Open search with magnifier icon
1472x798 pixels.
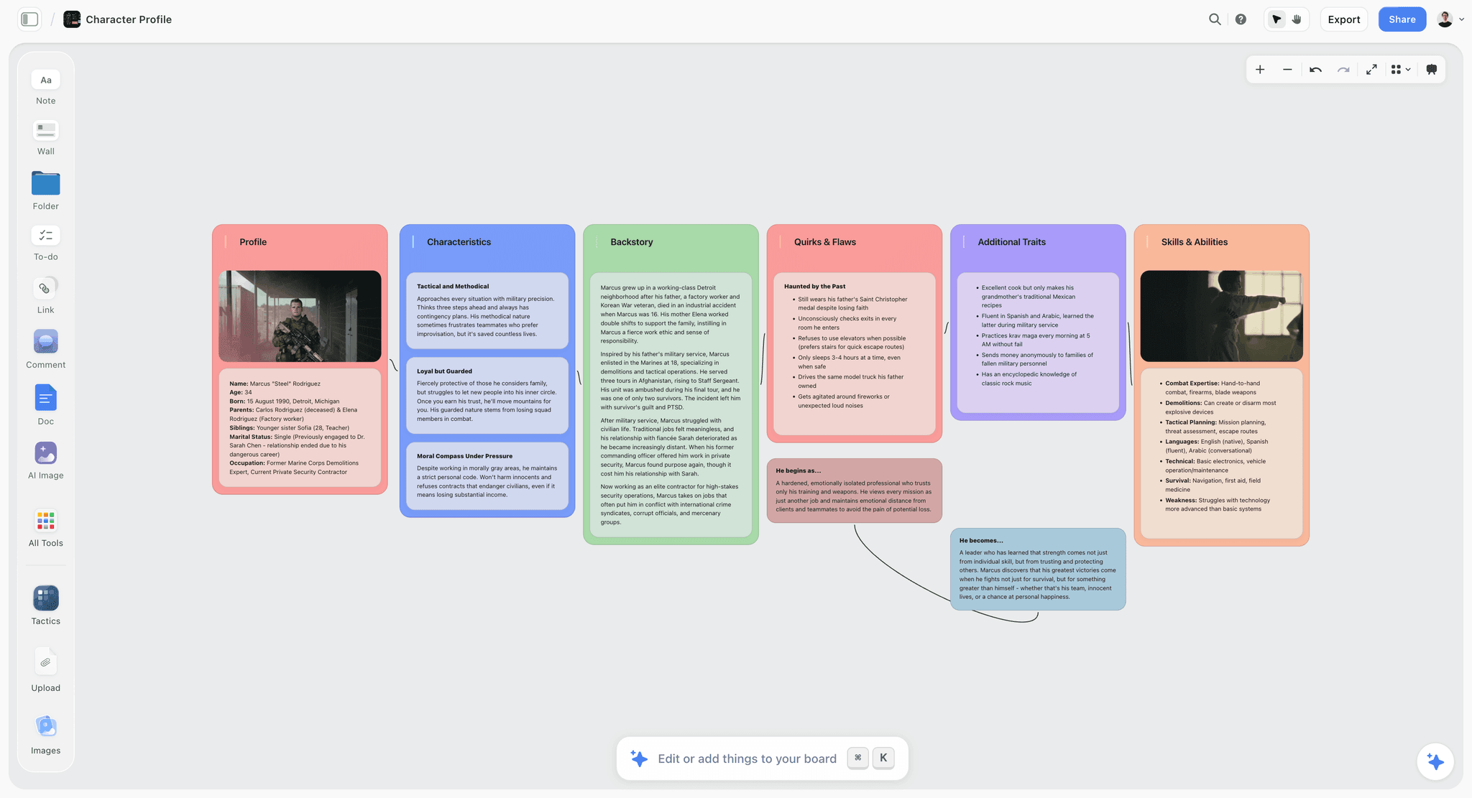tap(1215, 19)
